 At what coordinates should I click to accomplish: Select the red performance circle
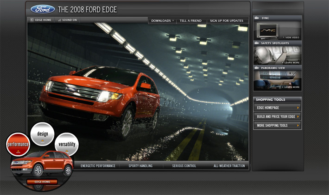[19, 144]
